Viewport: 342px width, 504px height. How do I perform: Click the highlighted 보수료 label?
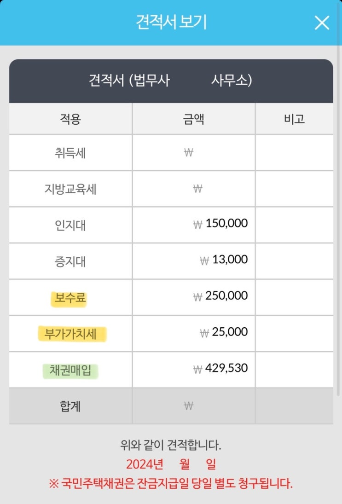coord(70,298)
